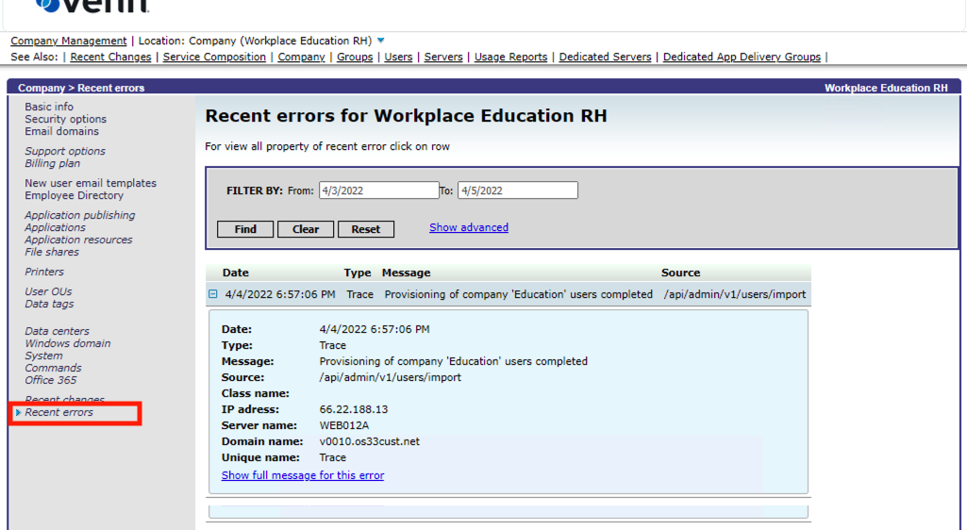Open Applications in sidebar
Viewport: 967px width, 530px height.
[55, 227]
